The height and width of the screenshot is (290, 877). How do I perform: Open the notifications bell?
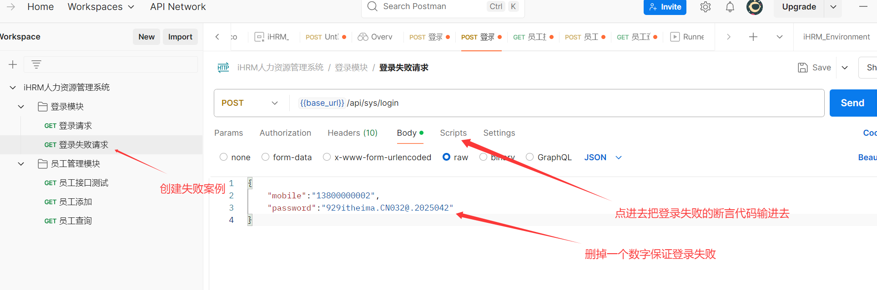coord(730,7)
